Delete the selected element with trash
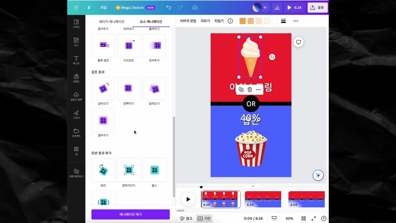396x223 pixels. tap(250, 90)
